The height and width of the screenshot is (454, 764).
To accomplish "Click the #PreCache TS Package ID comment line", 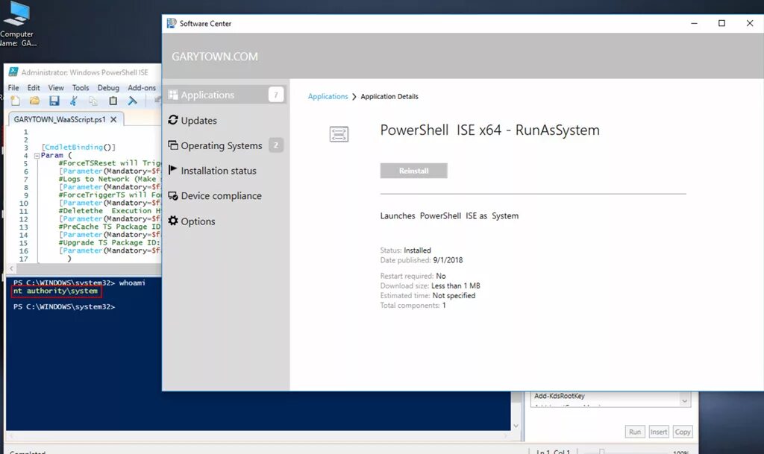I will [x=110, y=227].
